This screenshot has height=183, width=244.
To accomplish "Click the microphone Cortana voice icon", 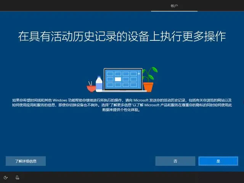I will coord(17,177).
